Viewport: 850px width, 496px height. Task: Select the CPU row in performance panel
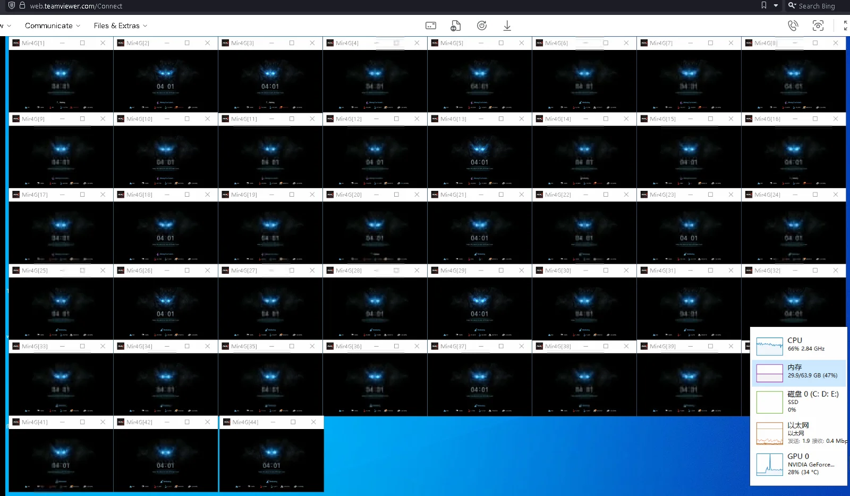pos(798,346)
